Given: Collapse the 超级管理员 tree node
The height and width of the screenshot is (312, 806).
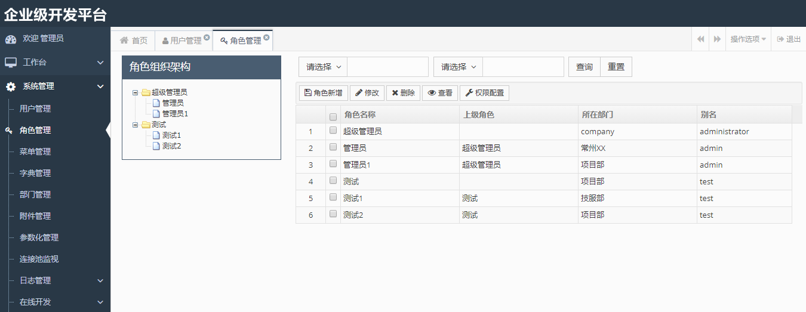Looking at the screenshot, I should [135, 92].
